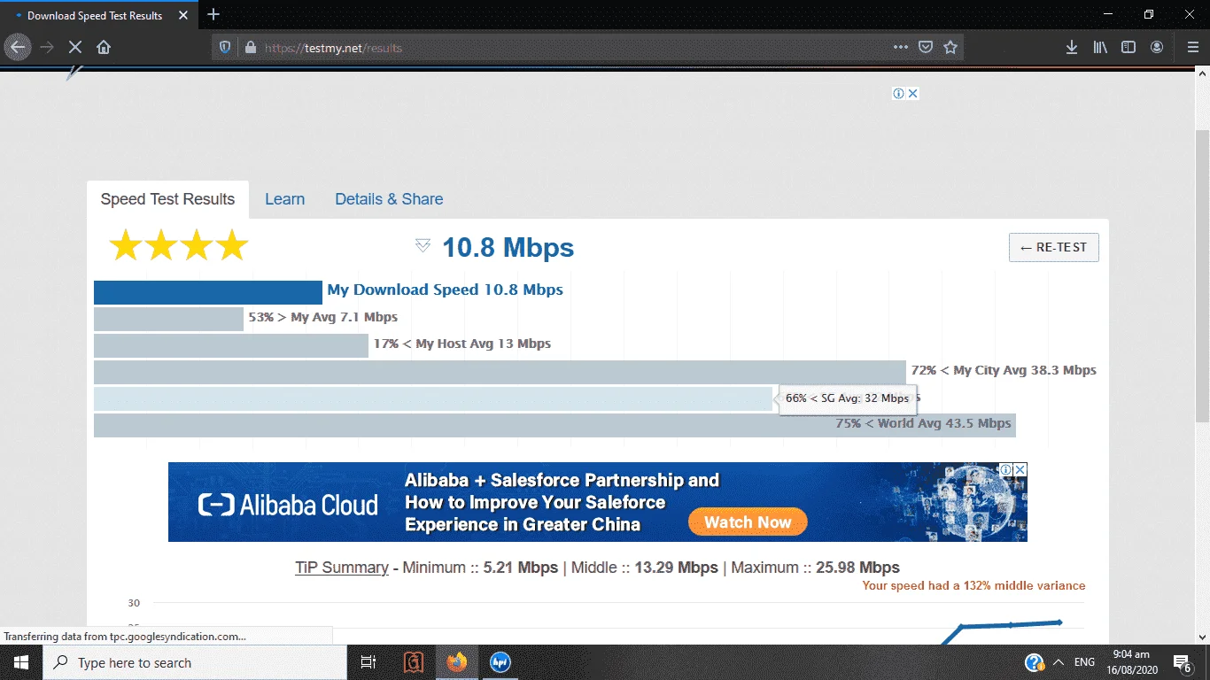Open the Windows Start menu
1210x680 pixels.
[x=21, y=662]
